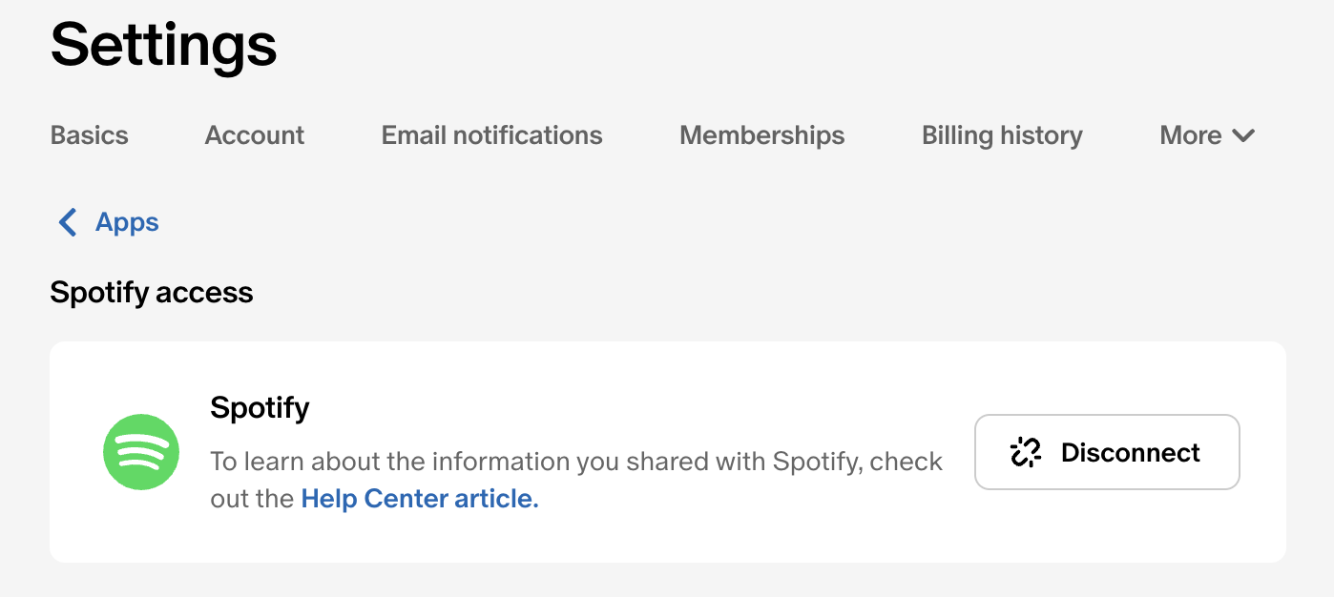
Task: Return to Apps via the Apps link
Action: coord(127,222)
